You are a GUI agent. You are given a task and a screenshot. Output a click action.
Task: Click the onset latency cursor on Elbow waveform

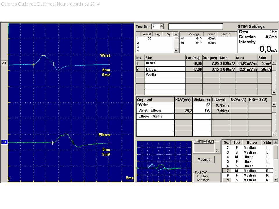tap(53, 143)
